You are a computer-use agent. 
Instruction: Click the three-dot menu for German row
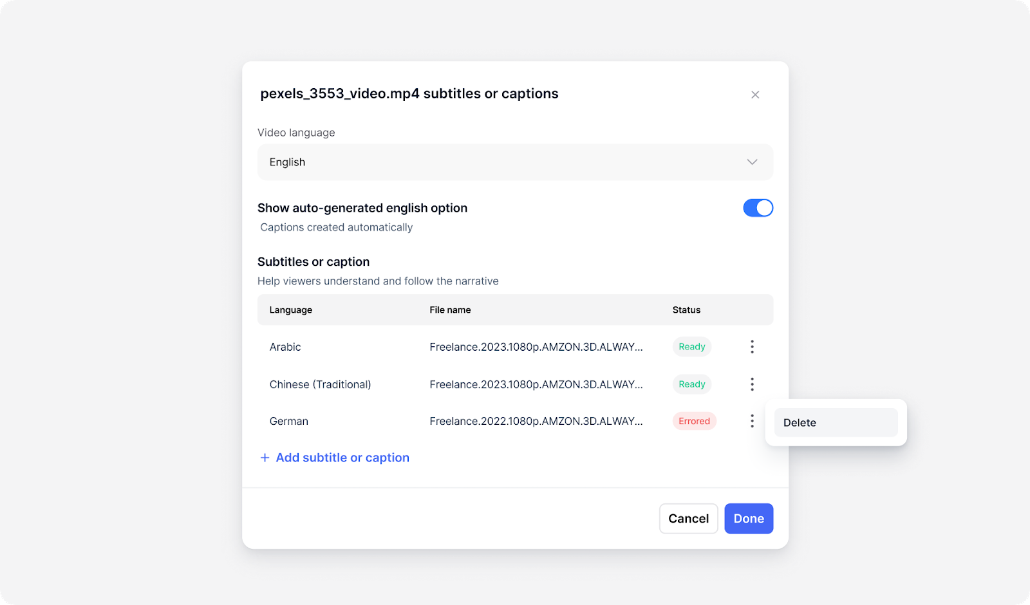pos(752,421)
